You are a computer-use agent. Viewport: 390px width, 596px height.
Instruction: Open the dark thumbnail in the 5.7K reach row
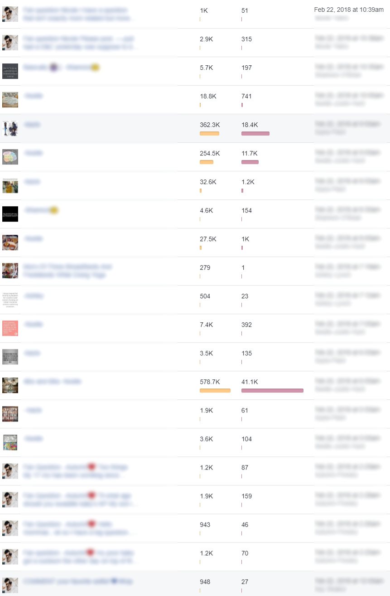tap(10, 71)
